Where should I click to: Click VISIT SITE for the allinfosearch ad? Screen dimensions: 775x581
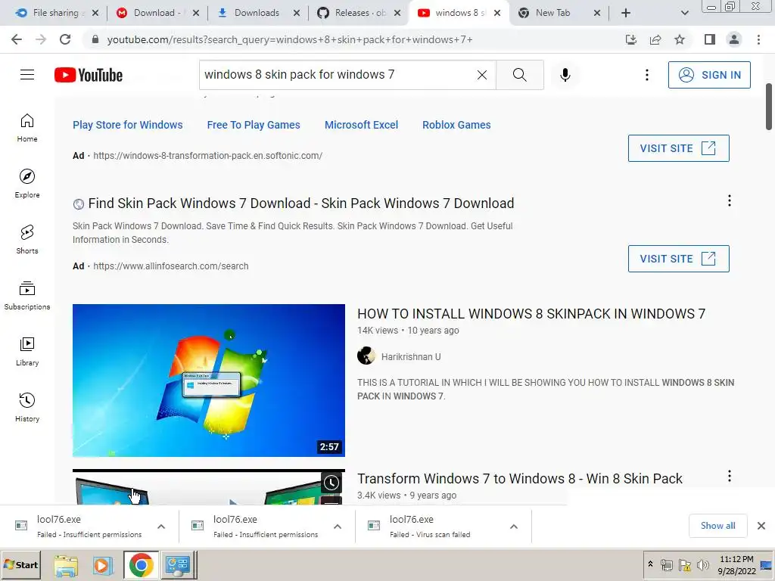point(678,259)
